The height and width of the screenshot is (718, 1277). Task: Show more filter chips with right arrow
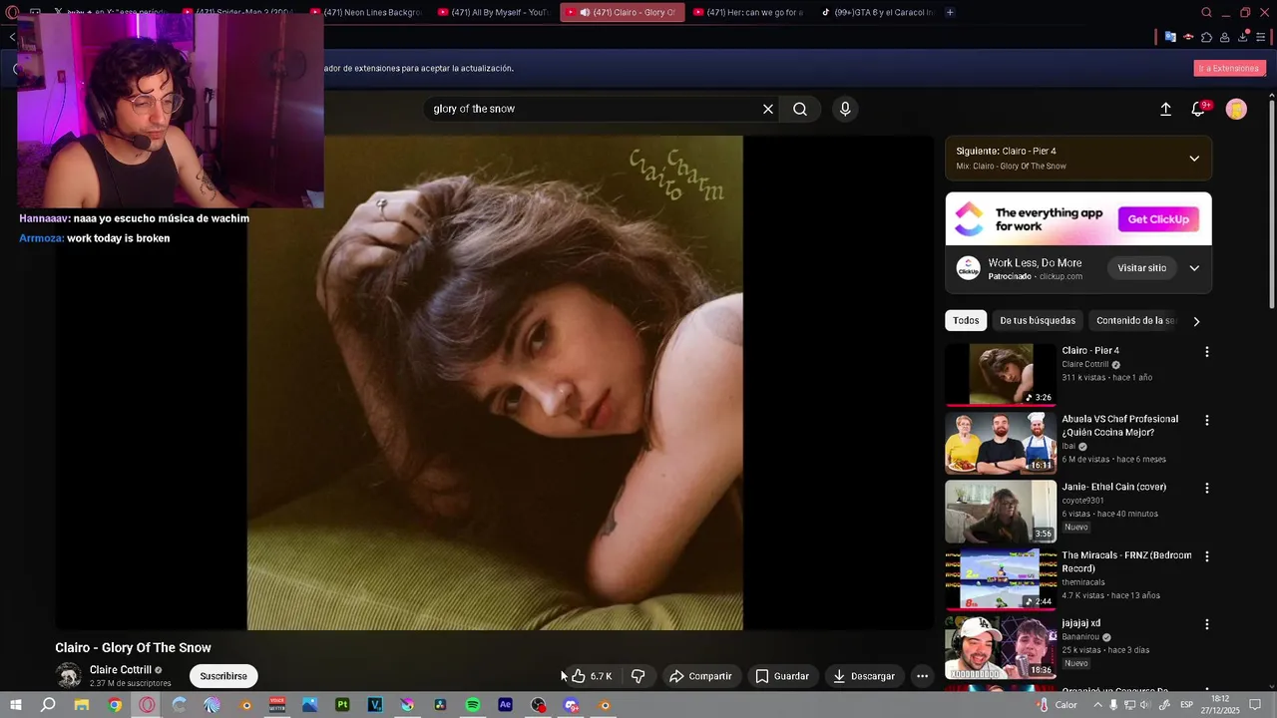click(x=1196, y=321)
